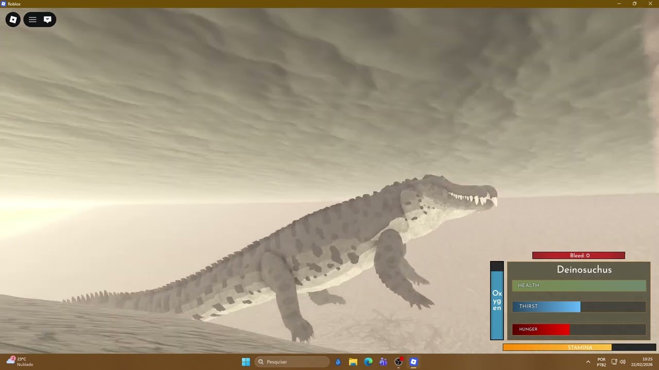659x370 pixels.
Task: Open the hamburger menu in the top bar
Action: (x=32, y=20)
